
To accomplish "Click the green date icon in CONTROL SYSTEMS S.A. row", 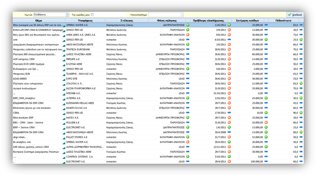I will click(x=229, y=157).
